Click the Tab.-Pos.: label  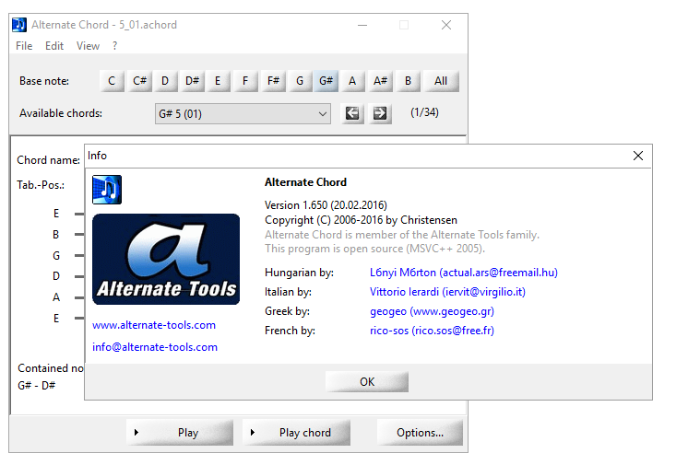coord(41,185)
